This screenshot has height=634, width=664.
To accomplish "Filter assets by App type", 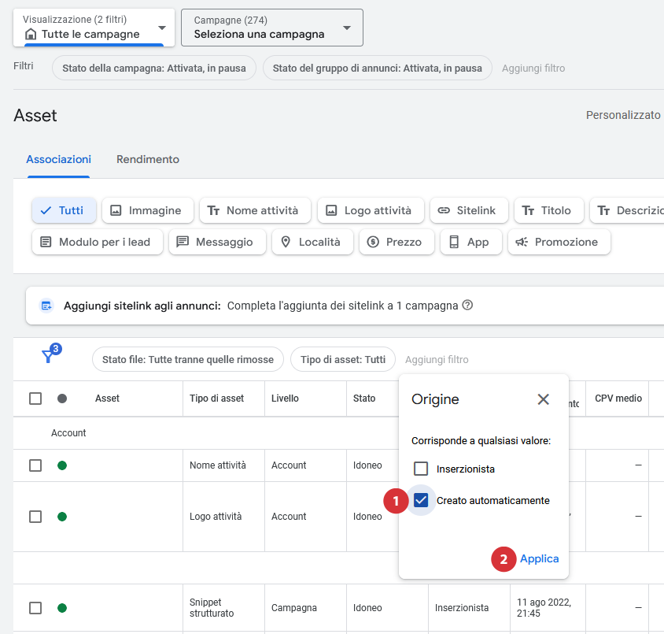I will click(471, 242).
